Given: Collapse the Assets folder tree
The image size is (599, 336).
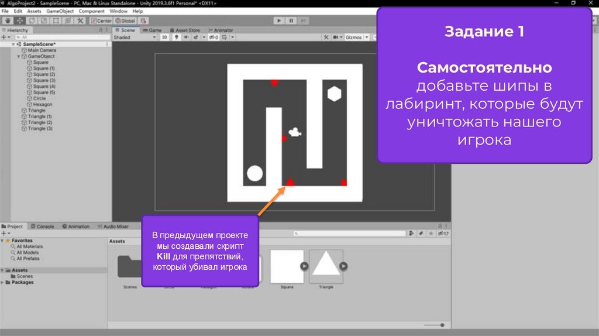Looking at the screenshot, I should pyautogui.click(x=2, y=270).
